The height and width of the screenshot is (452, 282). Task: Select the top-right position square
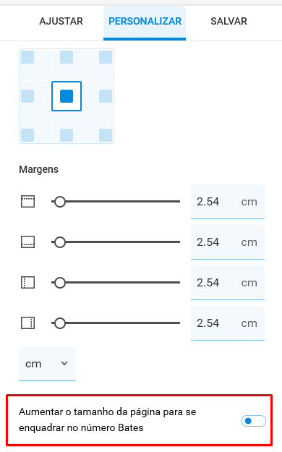tap(106, 57)
